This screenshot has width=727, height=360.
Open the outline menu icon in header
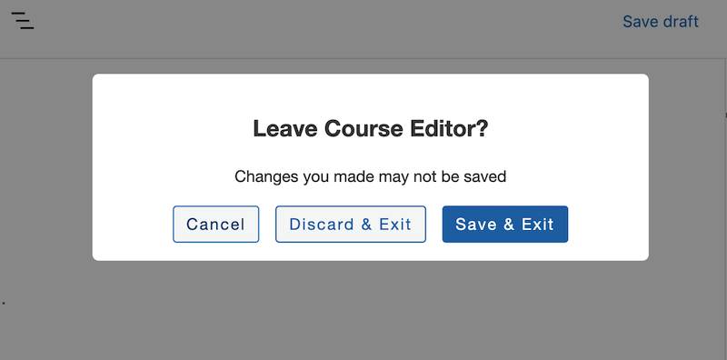(22, 21)
